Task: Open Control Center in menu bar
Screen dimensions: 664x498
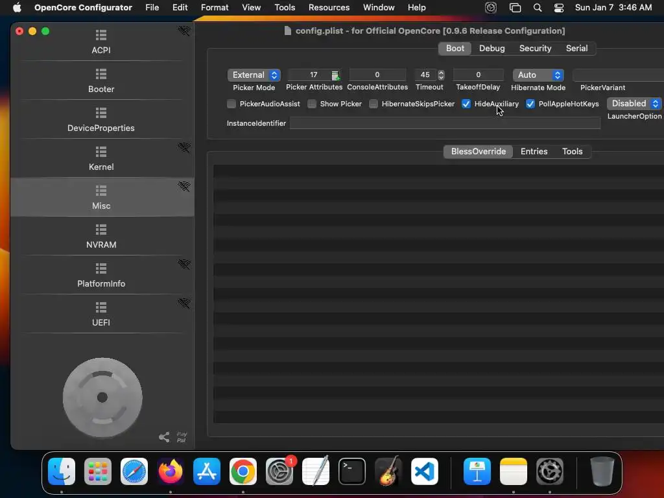Action: 559,8
